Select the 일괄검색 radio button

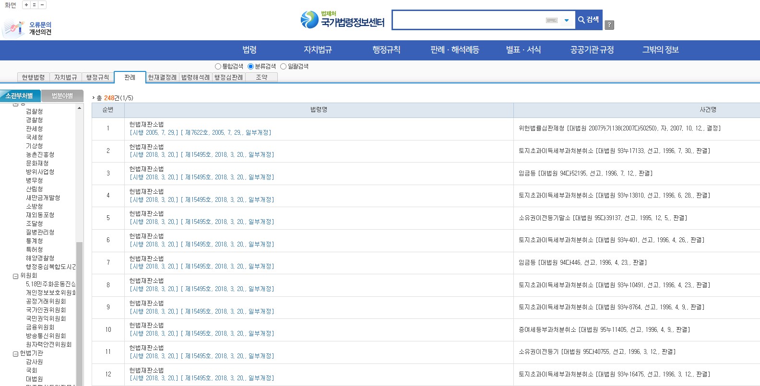(283, 67)
